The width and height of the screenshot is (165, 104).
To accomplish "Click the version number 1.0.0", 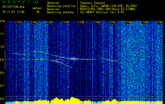I will [x=36, y=2].
